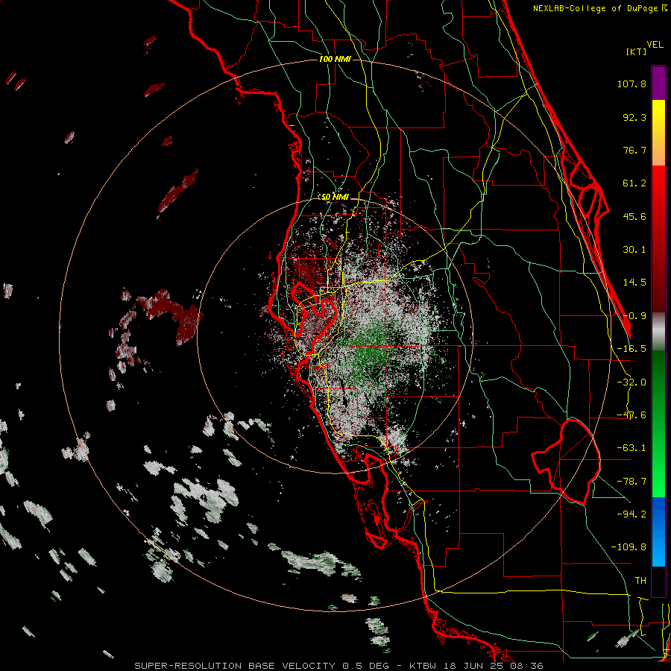Click the -47.6 velocity scale value

coord(631,415)
